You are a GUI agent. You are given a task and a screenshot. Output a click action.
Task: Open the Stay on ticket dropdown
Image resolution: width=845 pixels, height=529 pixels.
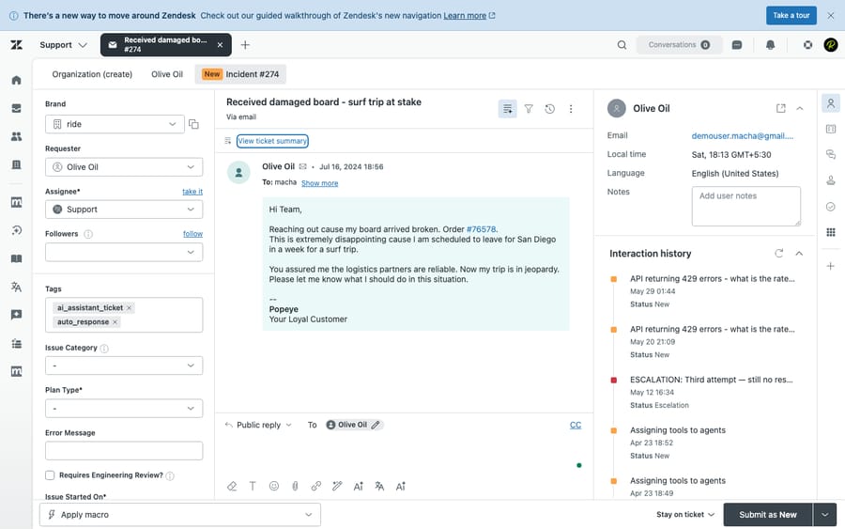tap(685, 515)
